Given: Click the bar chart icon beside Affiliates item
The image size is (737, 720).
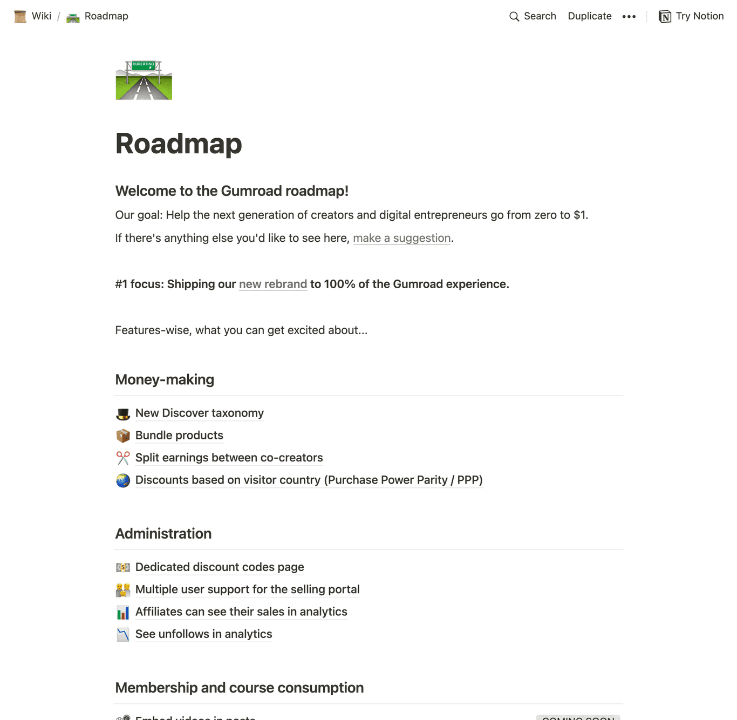Looking at the screenshot, I should pos(123,612).
